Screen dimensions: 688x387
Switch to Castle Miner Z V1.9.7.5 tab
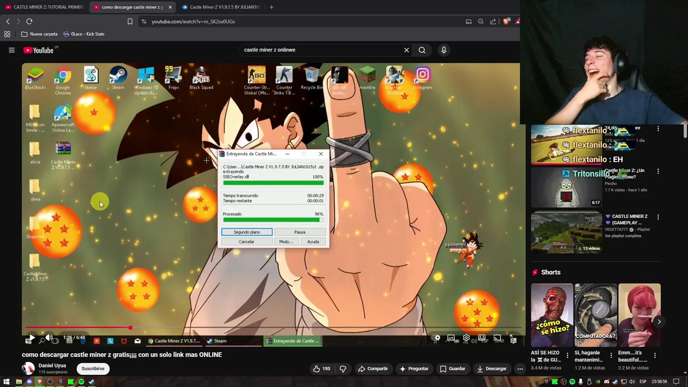click(220, 7)
